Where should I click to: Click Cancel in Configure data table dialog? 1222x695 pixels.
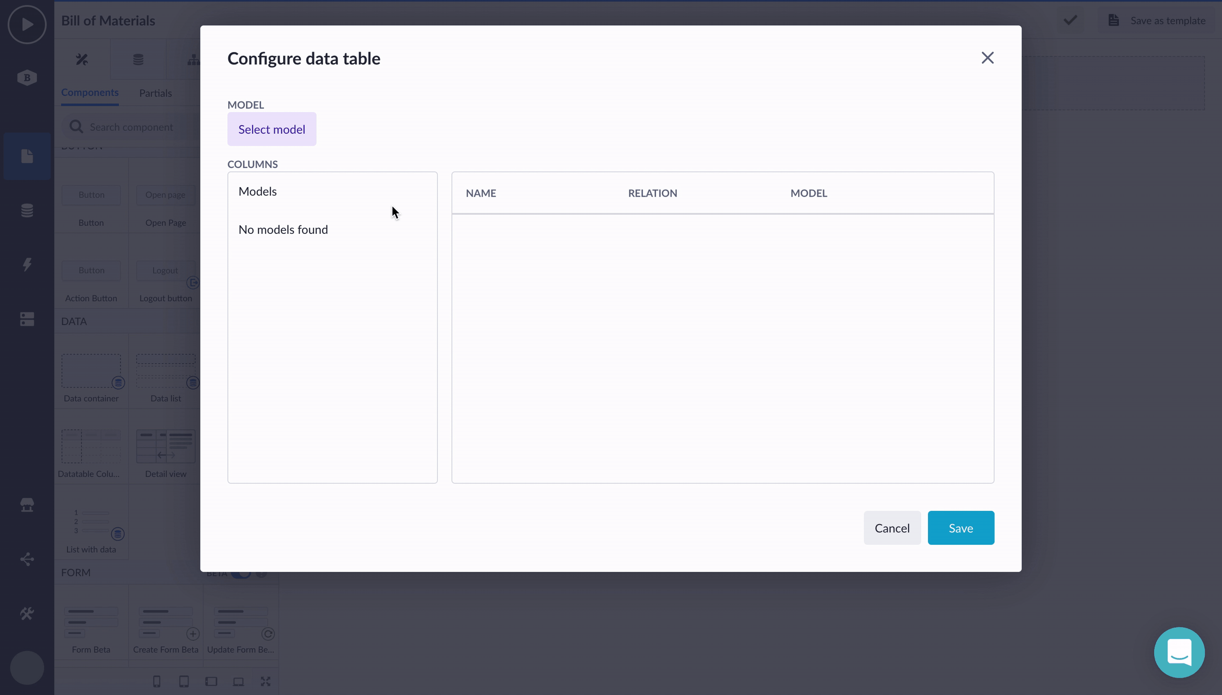[x=892, y=528]
